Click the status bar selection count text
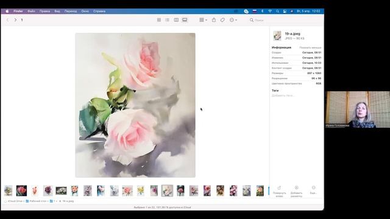The width and height of the screenshot is (390, 219). 163,207
